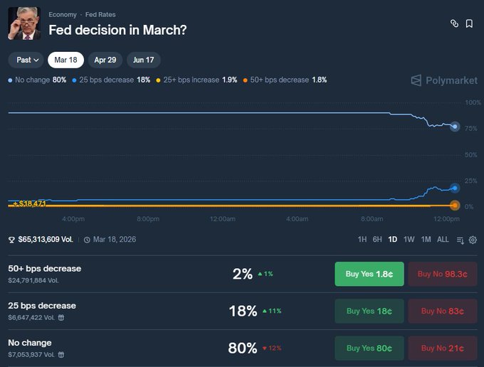The image size is (484, 367).
Task: Switch to the Jun 17 date tab
Action: [x=143, y=60]
